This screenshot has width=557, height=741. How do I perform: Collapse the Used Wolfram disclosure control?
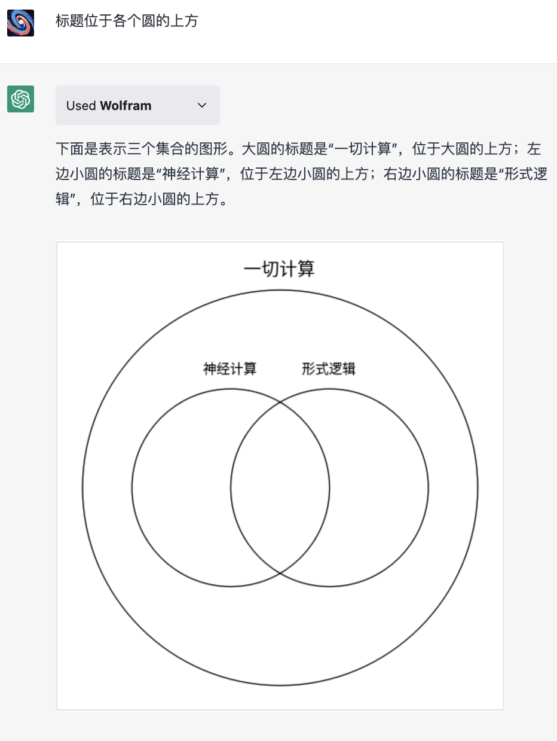pos(202,105)
